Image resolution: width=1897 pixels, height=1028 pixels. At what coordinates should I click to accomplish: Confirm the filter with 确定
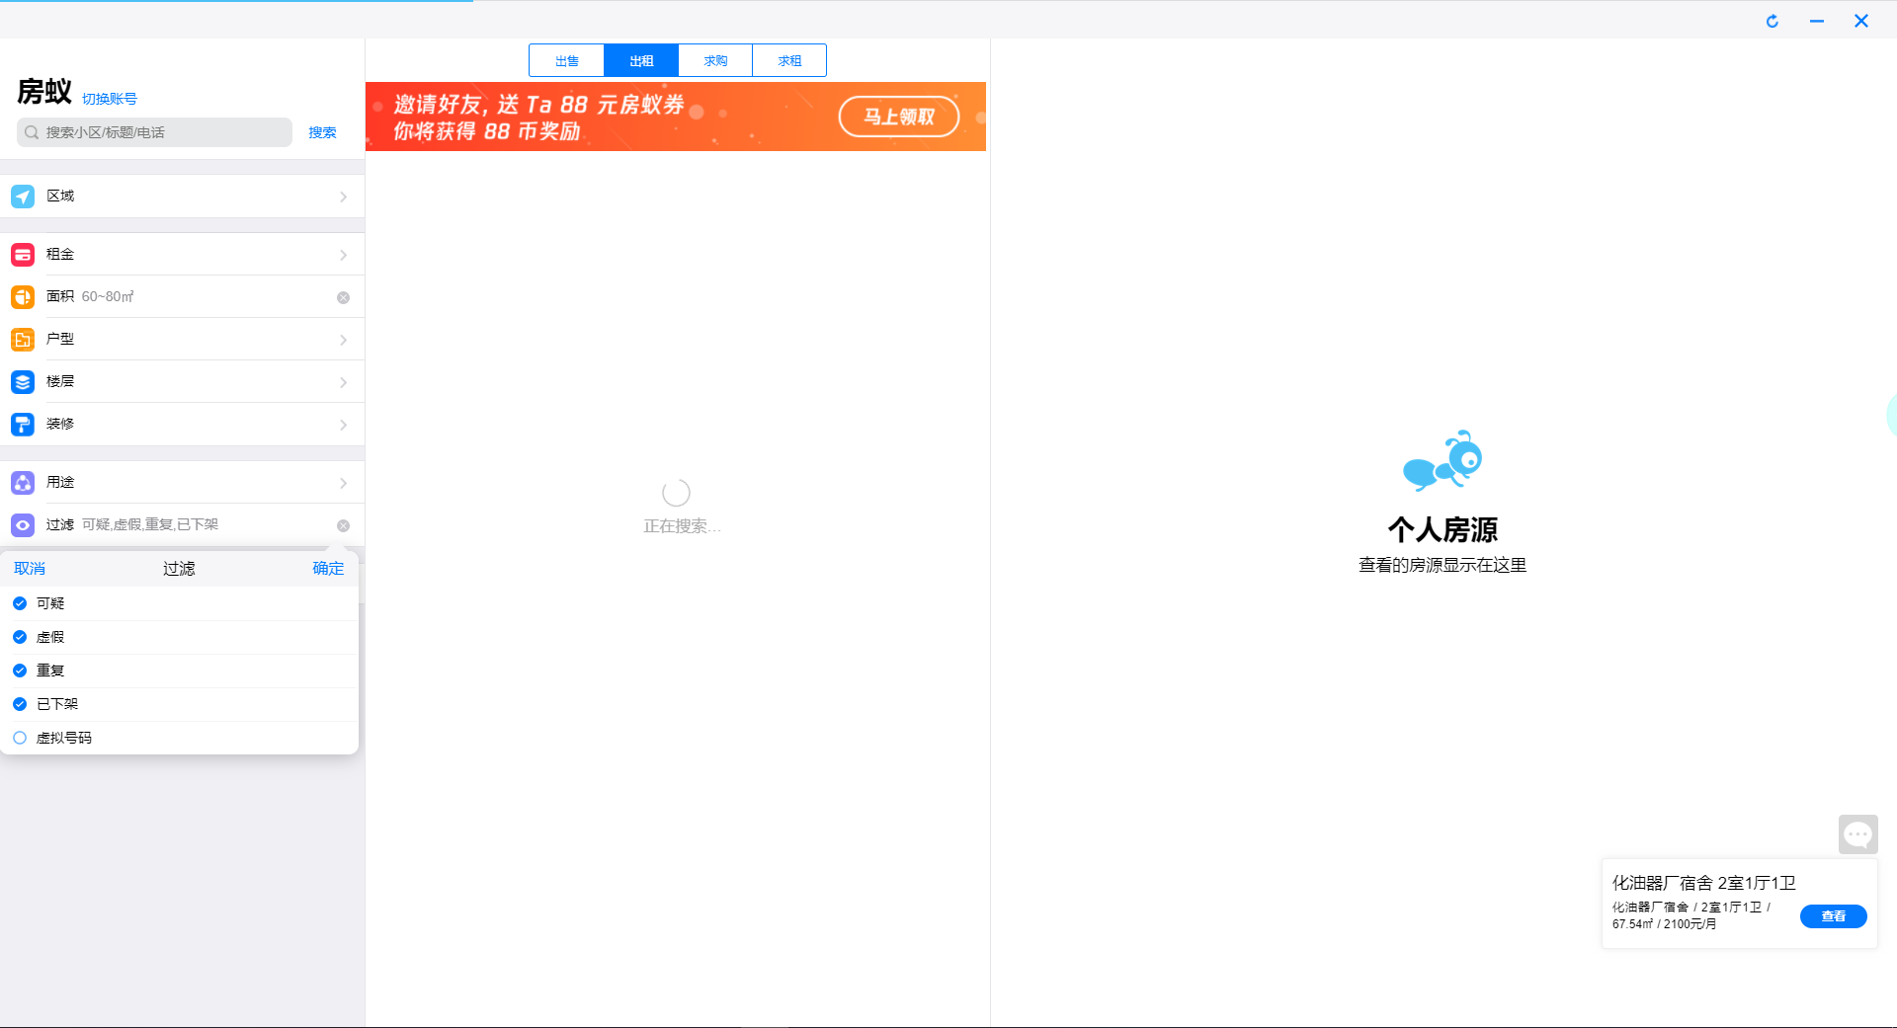(328, 569)
